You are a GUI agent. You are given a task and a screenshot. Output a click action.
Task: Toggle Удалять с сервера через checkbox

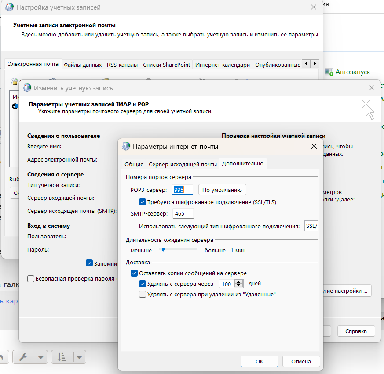pyautogui.click(x=142, y=284)
